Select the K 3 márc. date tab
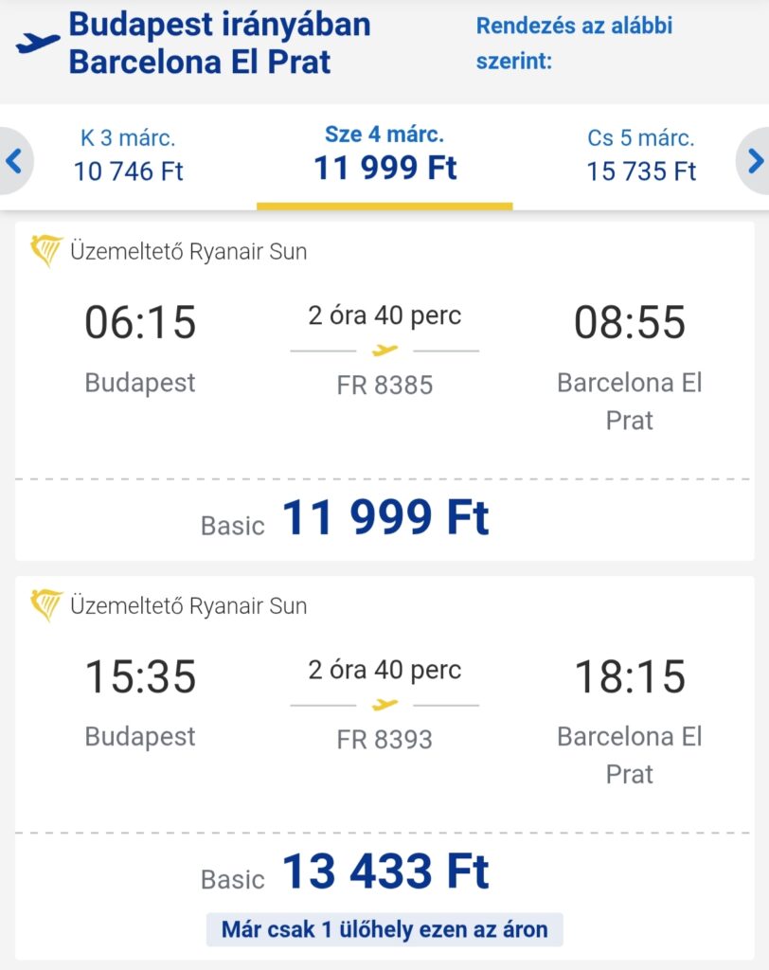 click(x=129, y=154)
